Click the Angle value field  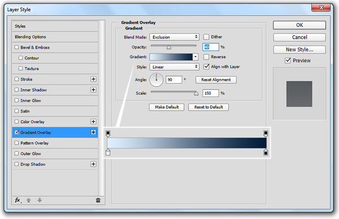[174, 80]
